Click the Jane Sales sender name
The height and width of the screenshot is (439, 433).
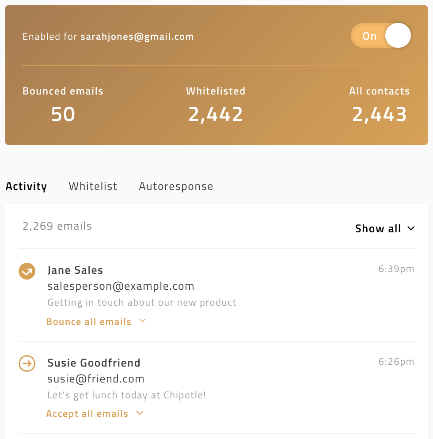(75, 270)
